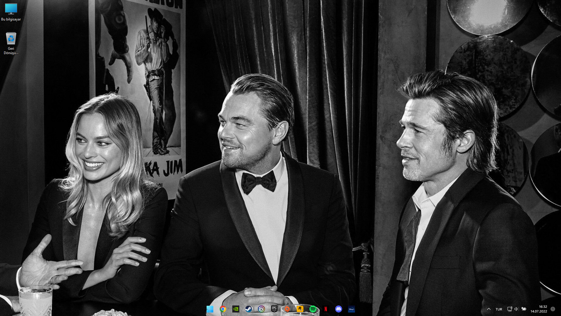Viewport: 561px width, 316px height.
Task: Open Rockstar Games Launcher
Action: [300, 309]
